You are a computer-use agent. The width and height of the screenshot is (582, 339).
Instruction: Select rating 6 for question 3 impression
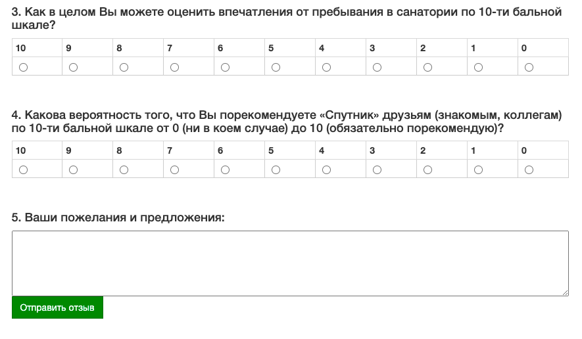point(226,67)
